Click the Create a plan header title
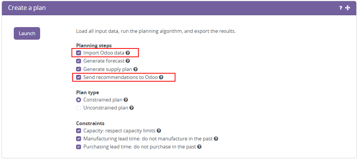This screenshot has height=161, width=362. pyautogui.click(x=27, y=8)
